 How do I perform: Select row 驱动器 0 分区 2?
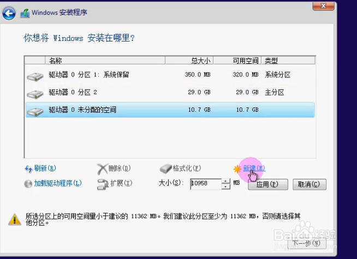(170, 92)
